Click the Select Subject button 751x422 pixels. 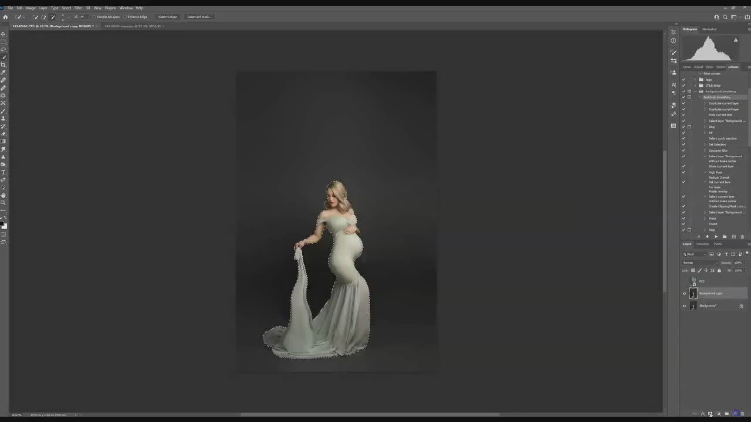click(x=168, y=17)
